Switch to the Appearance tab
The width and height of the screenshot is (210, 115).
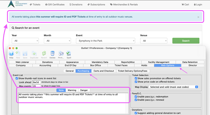[72, 62]
